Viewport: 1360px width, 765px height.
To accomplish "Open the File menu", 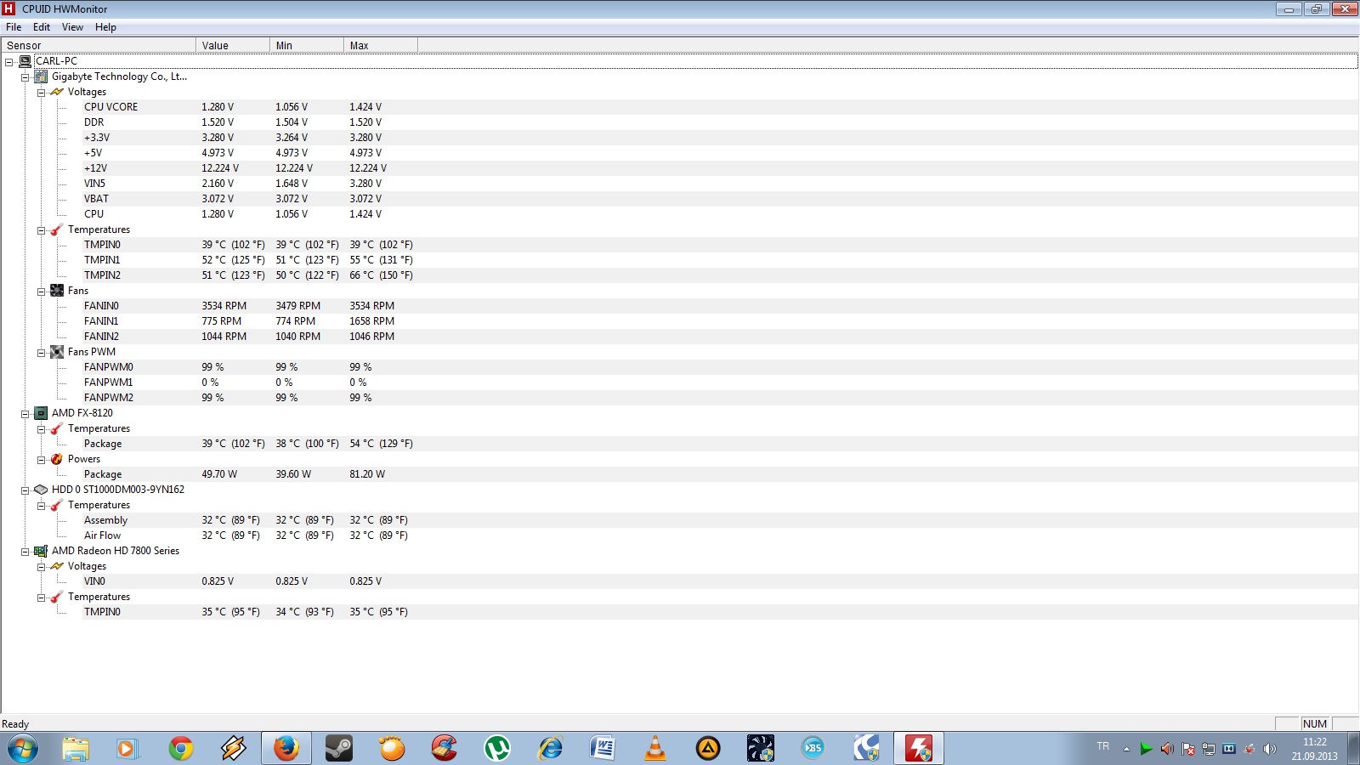I will tap(14, 27).
